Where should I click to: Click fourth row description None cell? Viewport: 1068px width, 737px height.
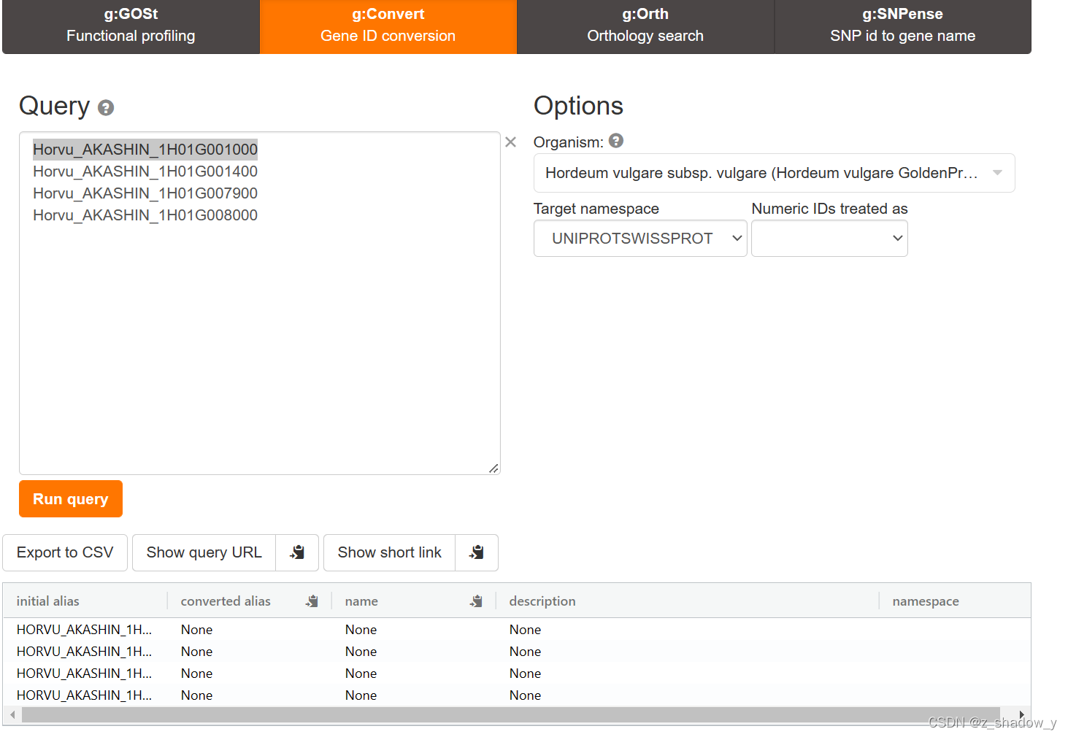coord(525,695)
